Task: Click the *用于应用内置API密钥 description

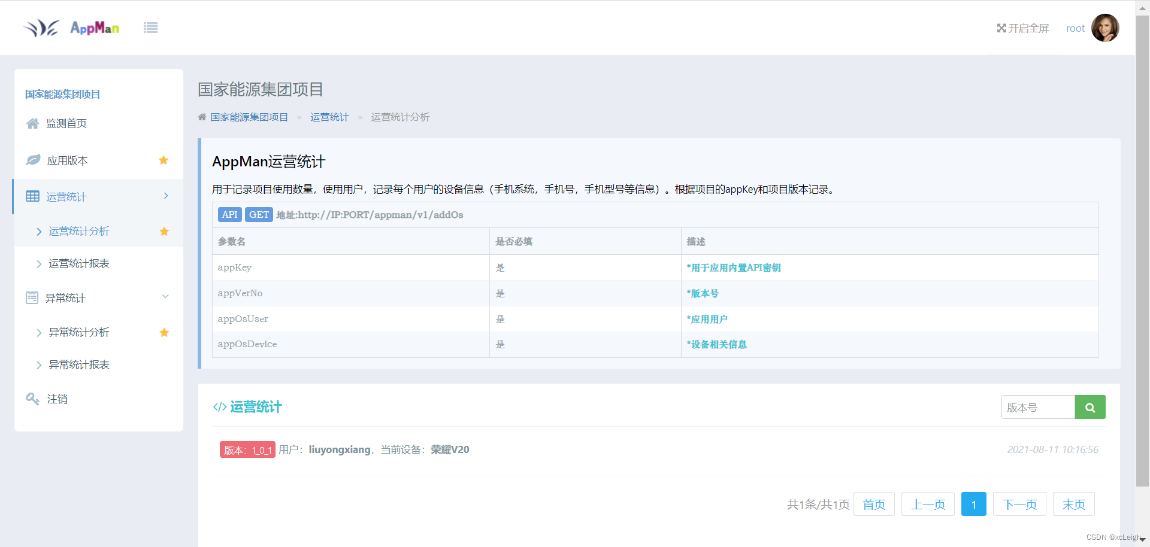Action: click(x=734, y=268)
